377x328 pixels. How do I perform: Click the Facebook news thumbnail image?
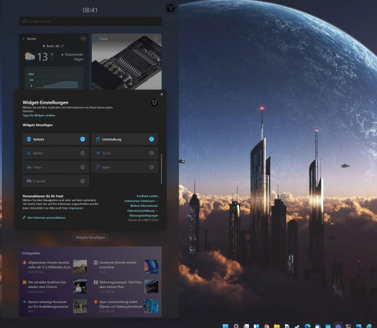[x=151, y=267]
